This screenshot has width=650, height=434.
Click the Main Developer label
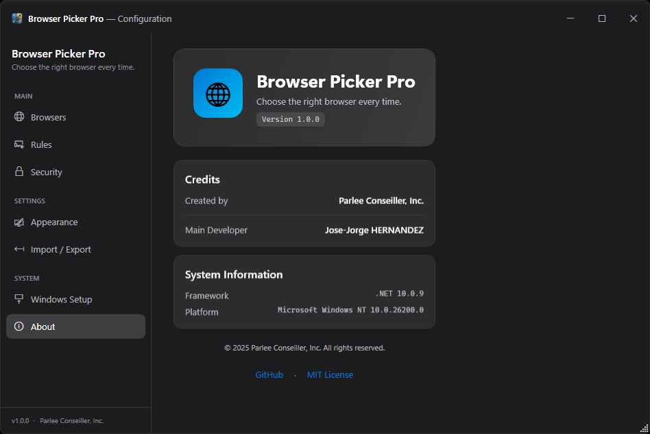[x=216, y=230]
